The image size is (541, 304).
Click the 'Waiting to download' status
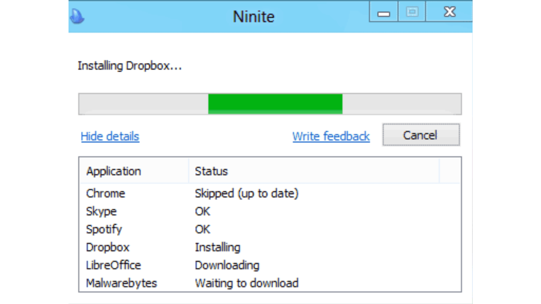point(247,283)
